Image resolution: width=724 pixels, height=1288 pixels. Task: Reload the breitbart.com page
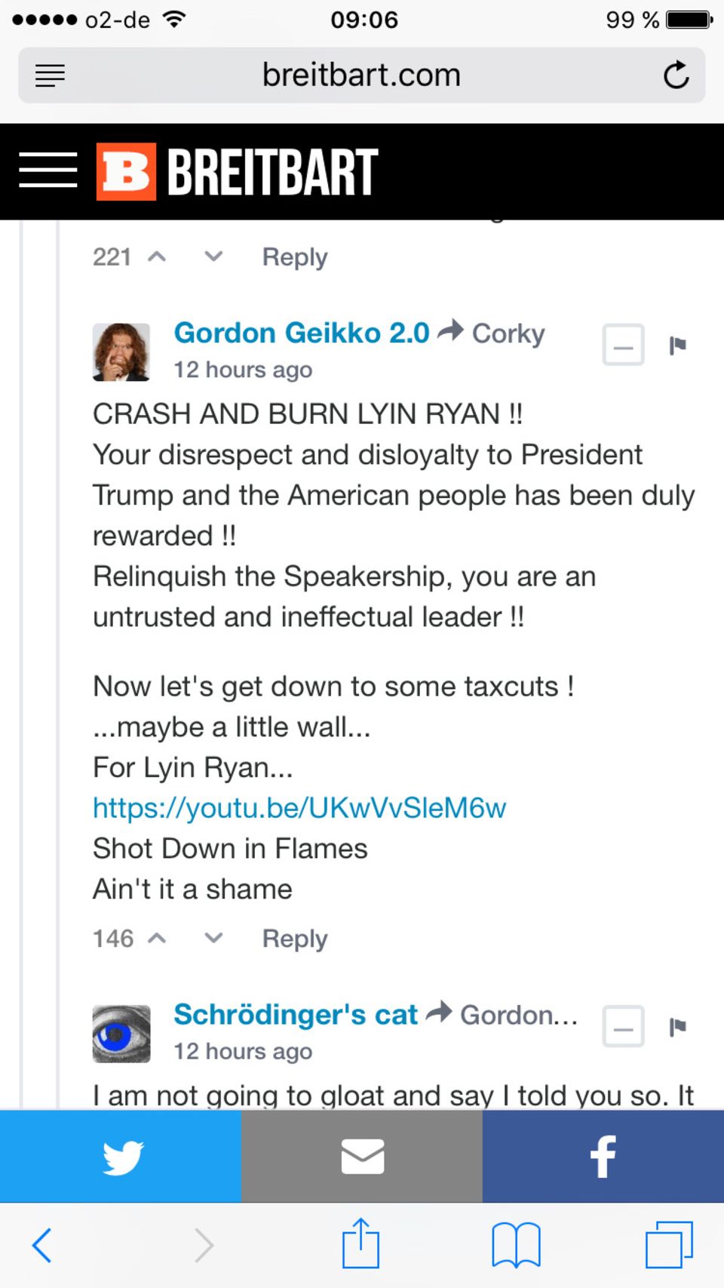coord(676,75)
